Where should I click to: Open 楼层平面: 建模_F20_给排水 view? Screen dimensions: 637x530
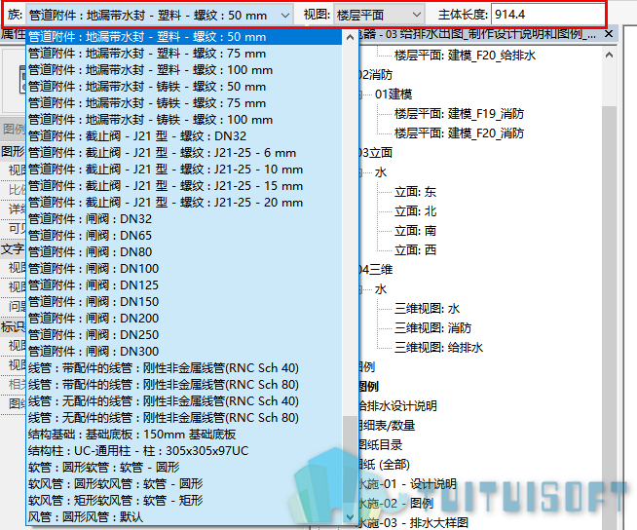click(466, 56)
